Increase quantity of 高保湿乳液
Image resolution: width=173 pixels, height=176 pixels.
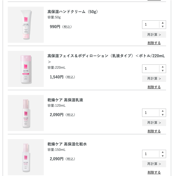pyautogui.click(x=163, y=111)
